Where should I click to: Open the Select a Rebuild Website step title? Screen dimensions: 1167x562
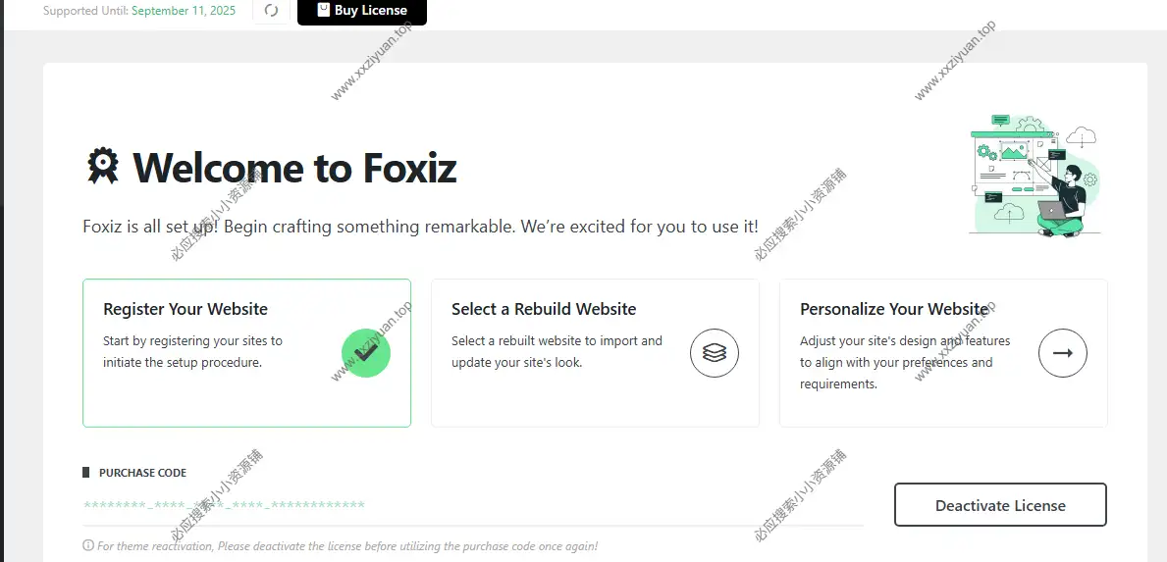pos(544,309)
